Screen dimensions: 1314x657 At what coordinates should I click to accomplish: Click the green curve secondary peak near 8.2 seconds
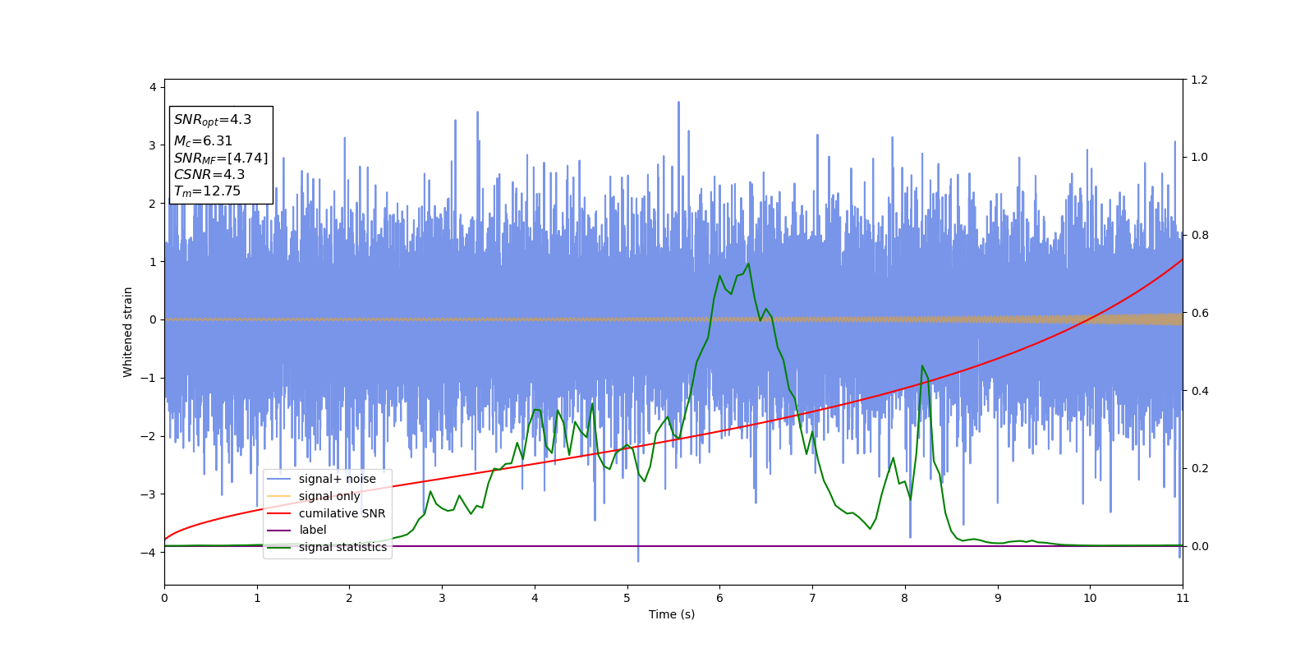click(x=922, y=365)
